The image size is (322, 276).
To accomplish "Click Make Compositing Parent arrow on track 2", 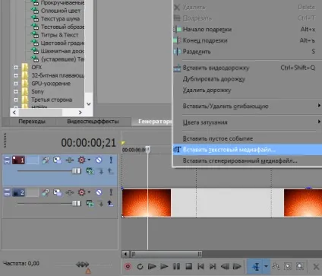I will tap(110, 203).
